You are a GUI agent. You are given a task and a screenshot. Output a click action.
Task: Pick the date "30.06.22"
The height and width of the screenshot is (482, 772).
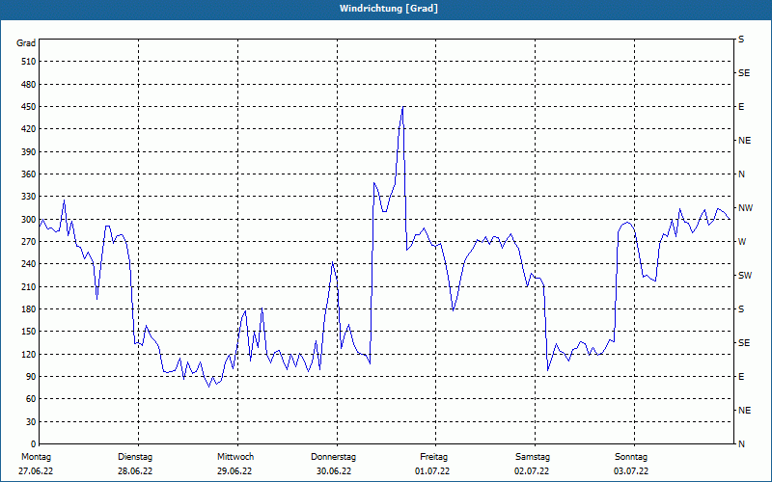point(334,471)
